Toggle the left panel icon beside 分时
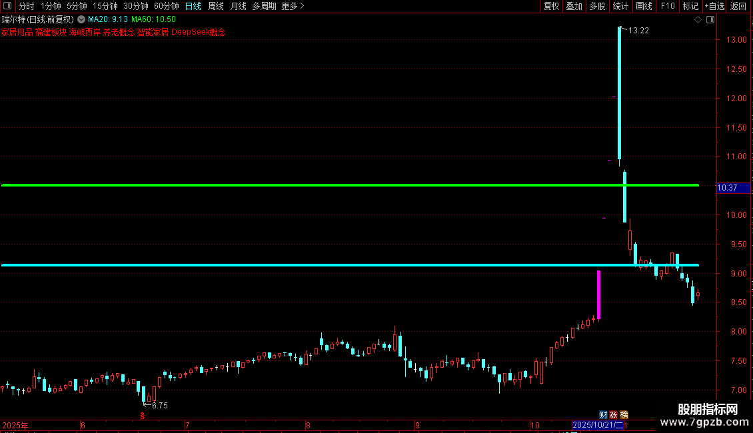Viewport: 753px width, 433px height. [x=7, y=6]
